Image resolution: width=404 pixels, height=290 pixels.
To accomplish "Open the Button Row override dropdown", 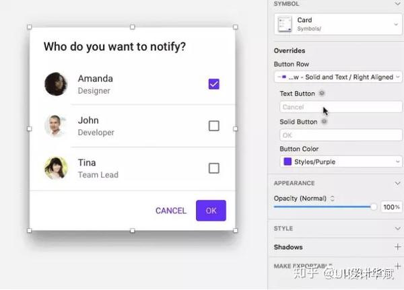I will [x=338, y=77].
